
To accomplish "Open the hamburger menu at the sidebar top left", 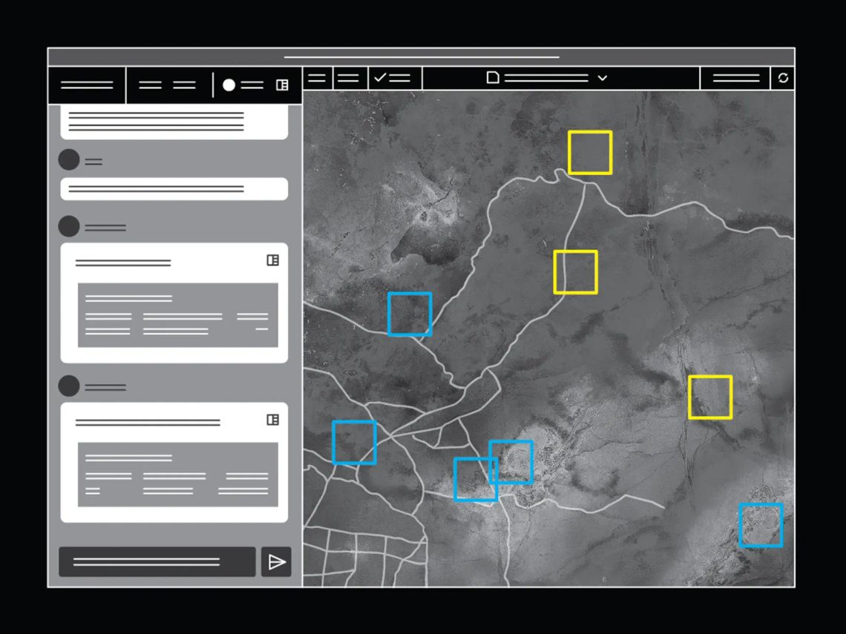I will [x=87, y=85].
